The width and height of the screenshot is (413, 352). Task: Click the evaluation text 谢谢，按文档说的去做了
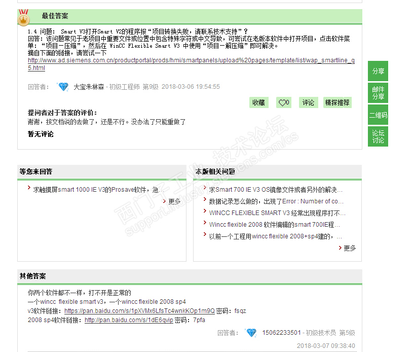point(107,122)
